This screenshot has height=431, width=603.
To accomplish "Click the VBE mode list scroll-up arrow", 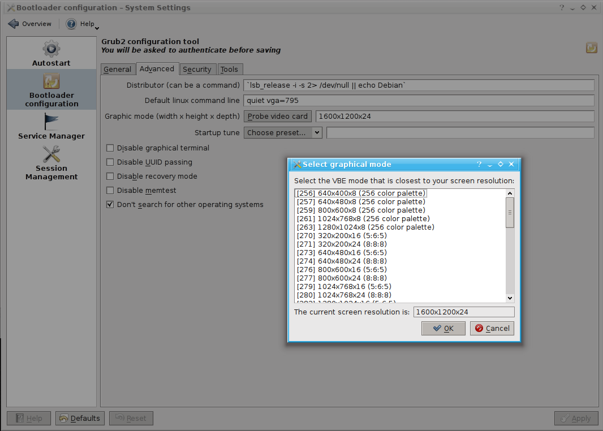I will (510, 193).
